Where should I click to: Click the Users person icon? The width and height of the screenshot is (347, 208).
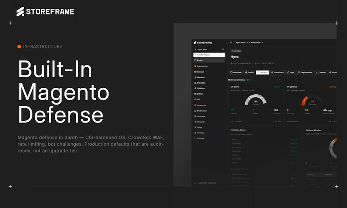tap(195, 128)
